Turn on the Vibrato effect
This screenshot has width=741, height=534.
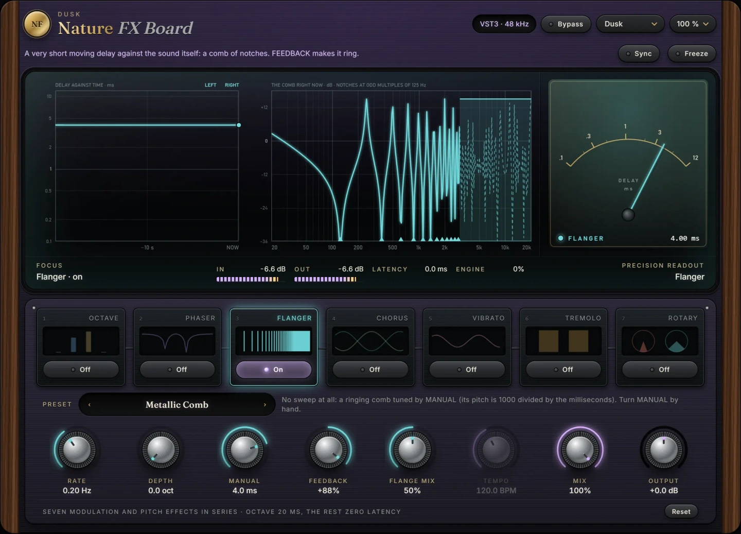pos(467,370)
